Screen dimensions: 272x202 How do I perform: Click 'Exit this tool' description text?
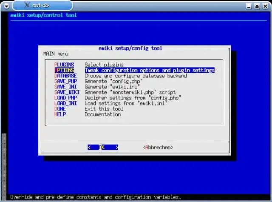[104, 109]
